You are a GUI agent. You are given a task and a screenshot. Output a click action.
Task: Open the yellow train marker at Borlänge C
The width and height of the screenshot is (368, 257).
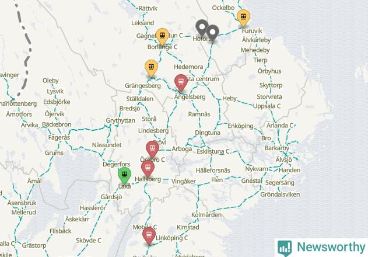pyautogui.click(x=162, y=36)
